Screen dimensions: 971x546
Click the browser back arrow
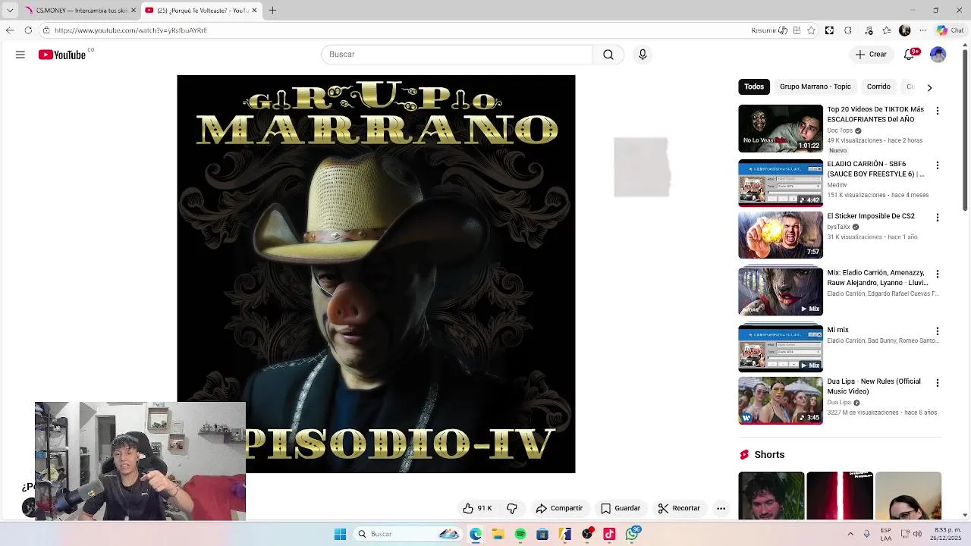click(x=9, y=30)
